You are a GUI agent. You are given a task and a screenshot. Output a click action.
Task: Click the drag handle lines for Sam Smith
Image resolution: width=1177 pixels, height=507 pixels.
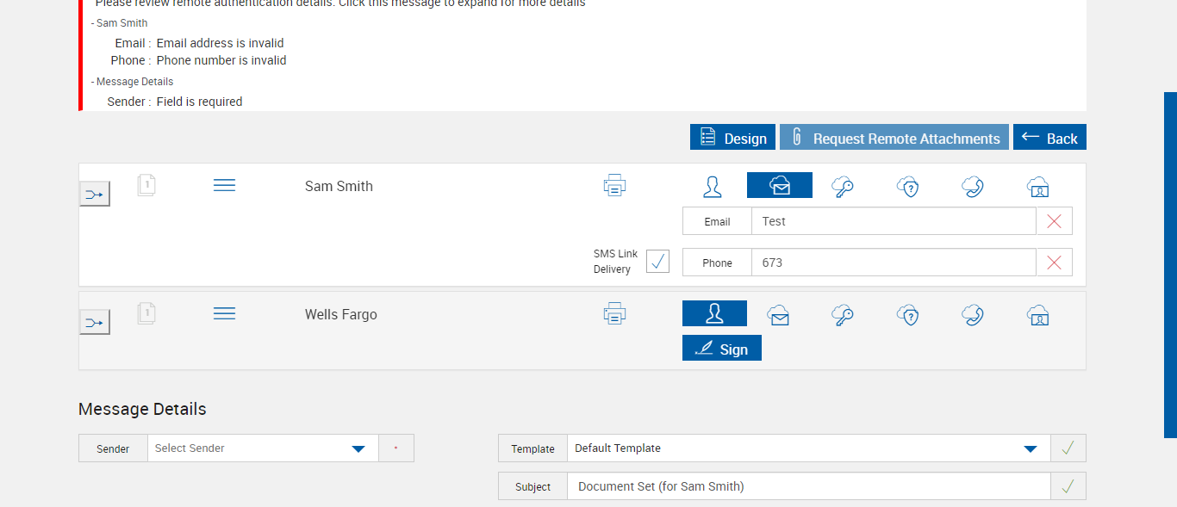pos(224,186)
